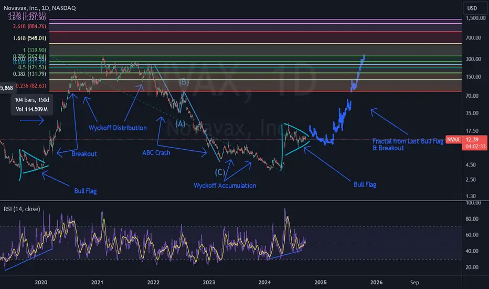Click the Novavax, Inc. 1D NASDAQ chart title

[39, 8]
